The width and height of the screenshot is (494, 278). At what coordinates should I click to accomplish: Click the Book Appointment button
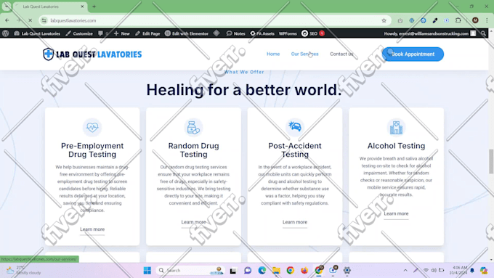pos(413,54)
